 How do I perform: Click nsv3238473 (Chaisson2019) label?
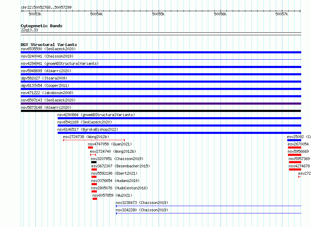(x=142, y=203)
